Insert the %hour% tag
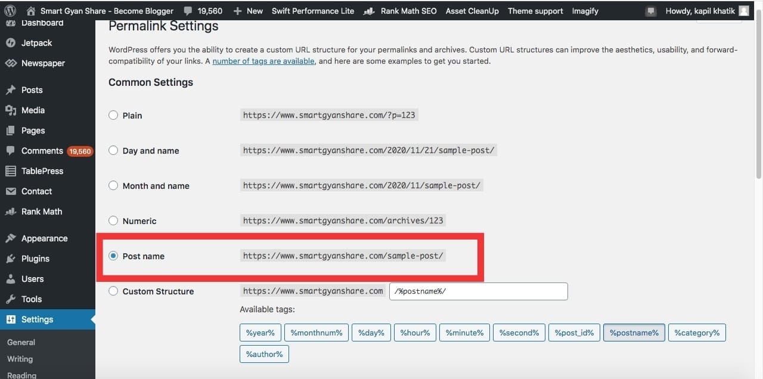The width and height of the screenshot is (763, 379). (415, 333)
